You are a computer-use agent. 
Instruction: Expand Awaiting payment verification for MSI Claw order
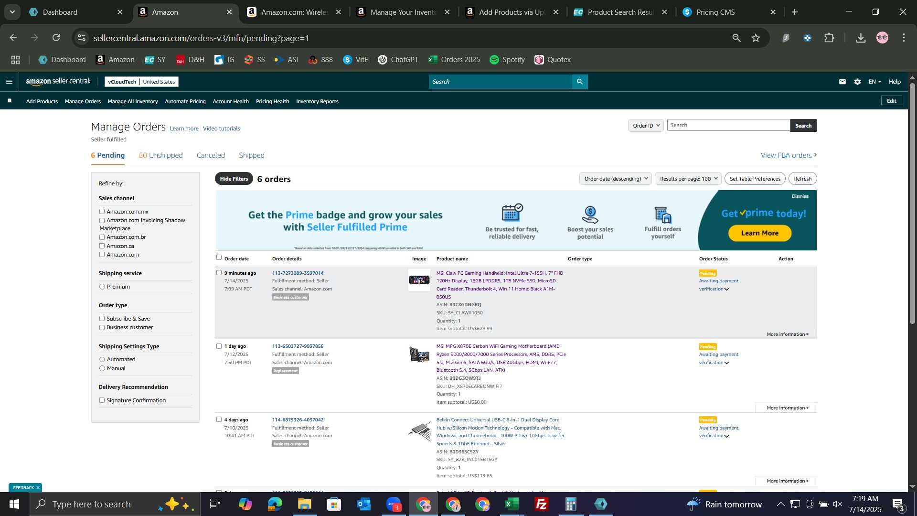click(x=727, y=289)
